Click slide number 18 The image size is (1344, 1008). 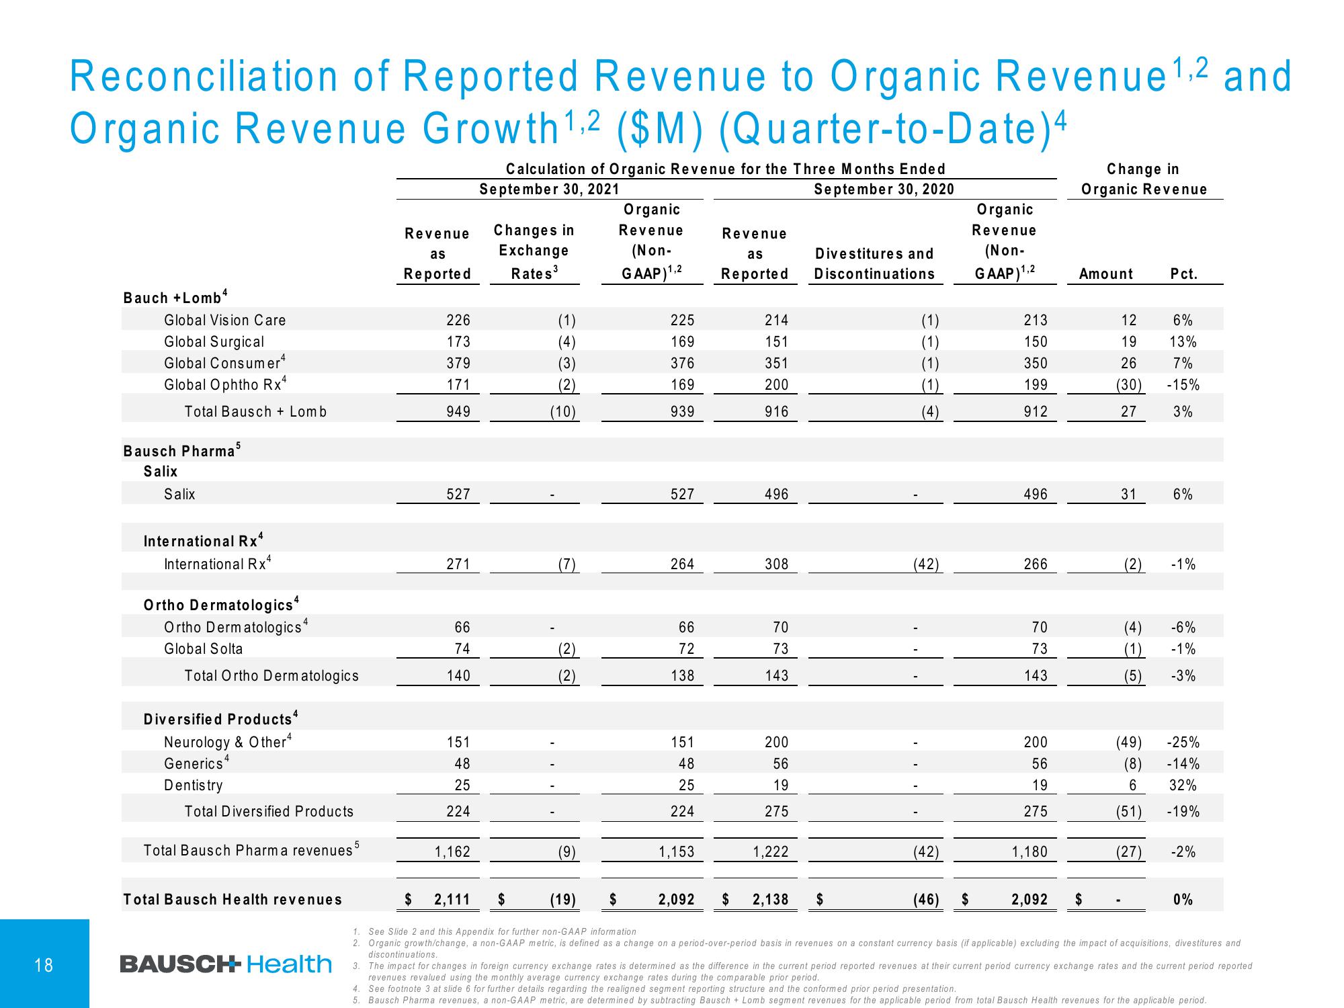click(x=44, y=966)
